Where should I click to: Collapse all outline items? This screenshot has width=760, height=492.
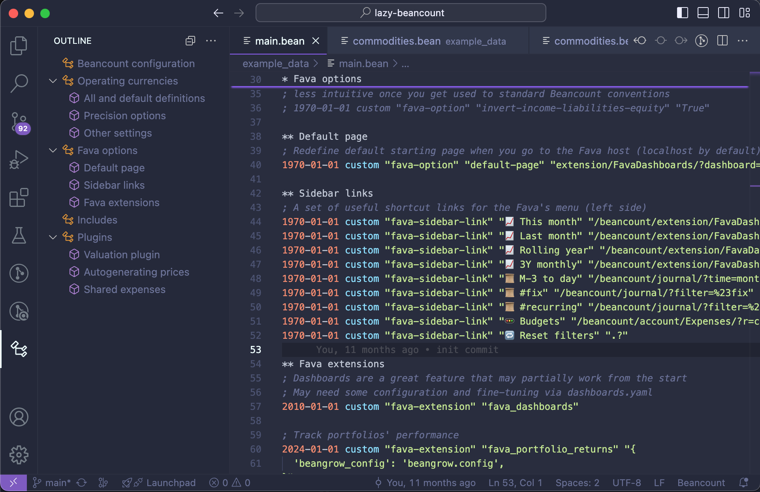tap(190, 41)
